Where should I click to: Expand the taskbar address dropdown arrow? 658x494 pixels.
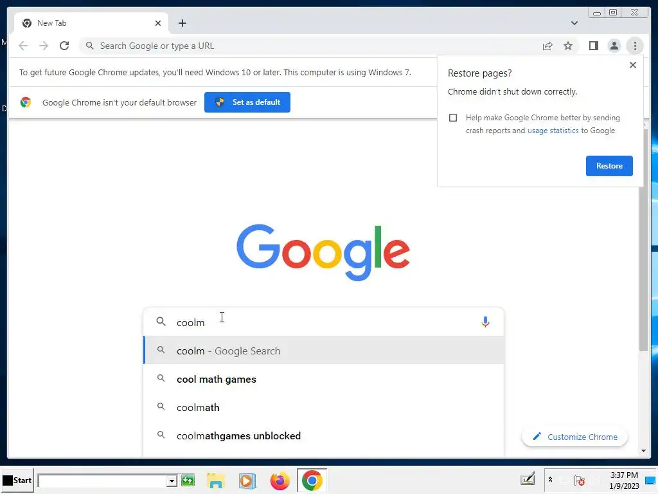click(x=171, y=480)
